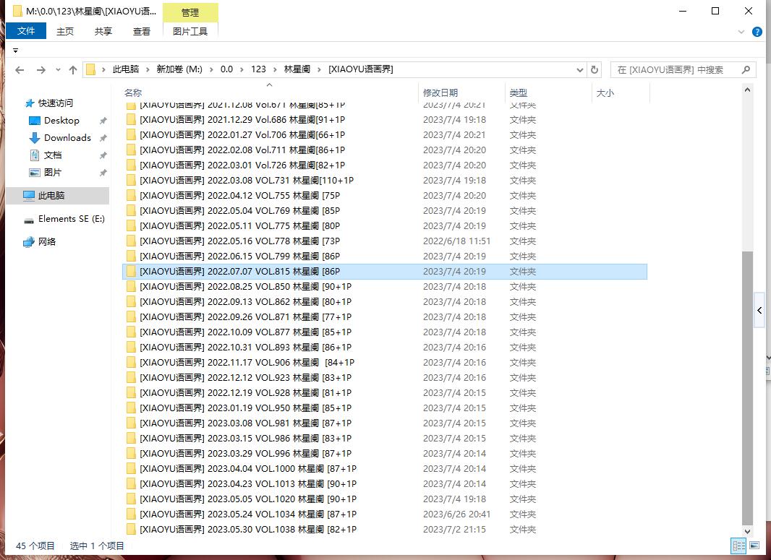
Task: Click scrollbar up arrow in file list
Action: tap(747, 90)
